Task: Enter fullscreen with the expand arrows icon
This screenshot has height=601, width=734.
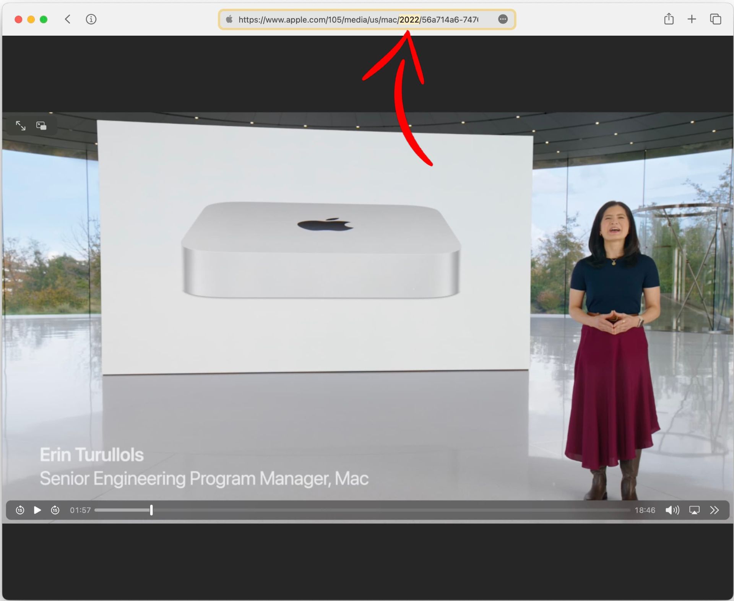Action: click(x=21, y=126)
